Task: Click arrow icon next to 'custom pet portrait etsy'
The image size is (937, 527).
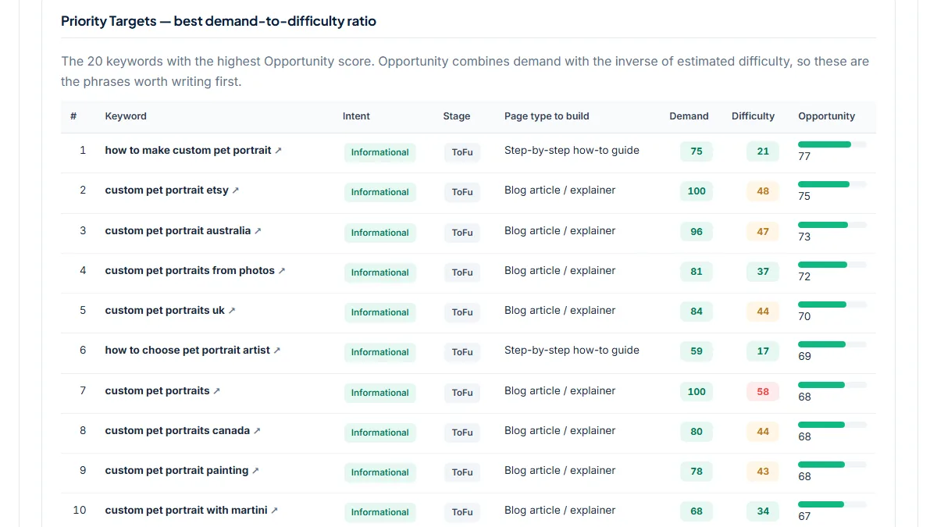Action: (x=236, y=191)
